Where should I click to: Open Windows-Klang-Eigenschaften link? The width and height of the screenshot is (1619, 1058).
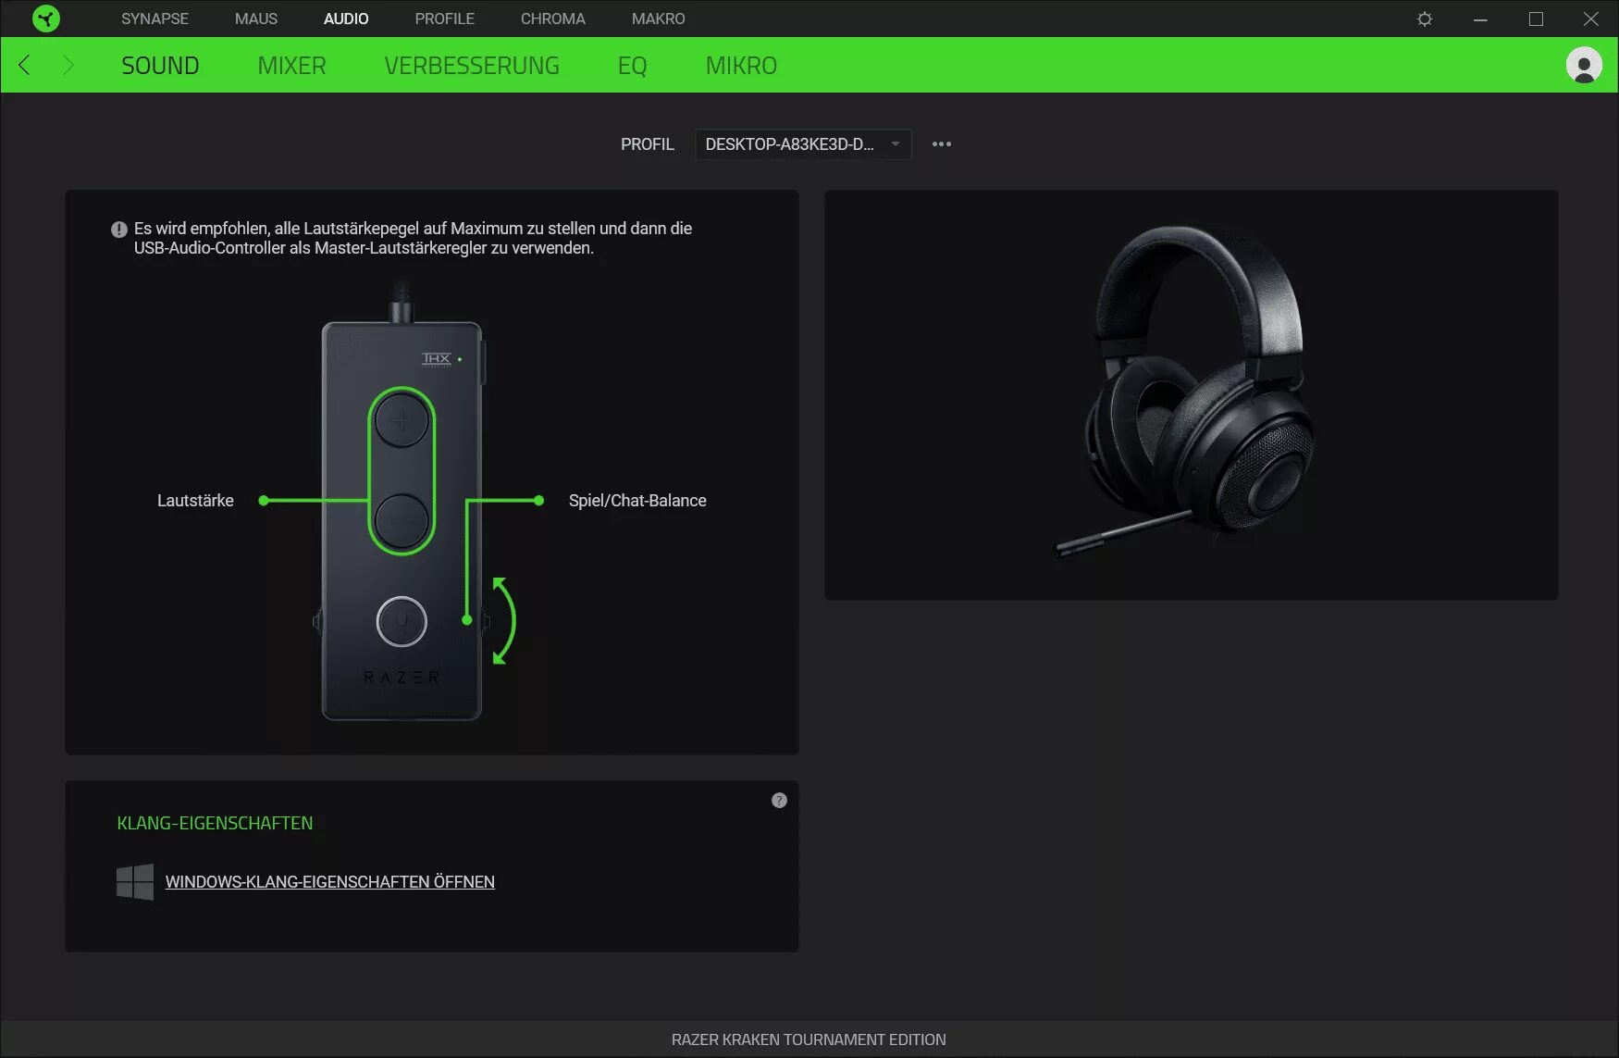pyautogui.click(x=330, y=882)
